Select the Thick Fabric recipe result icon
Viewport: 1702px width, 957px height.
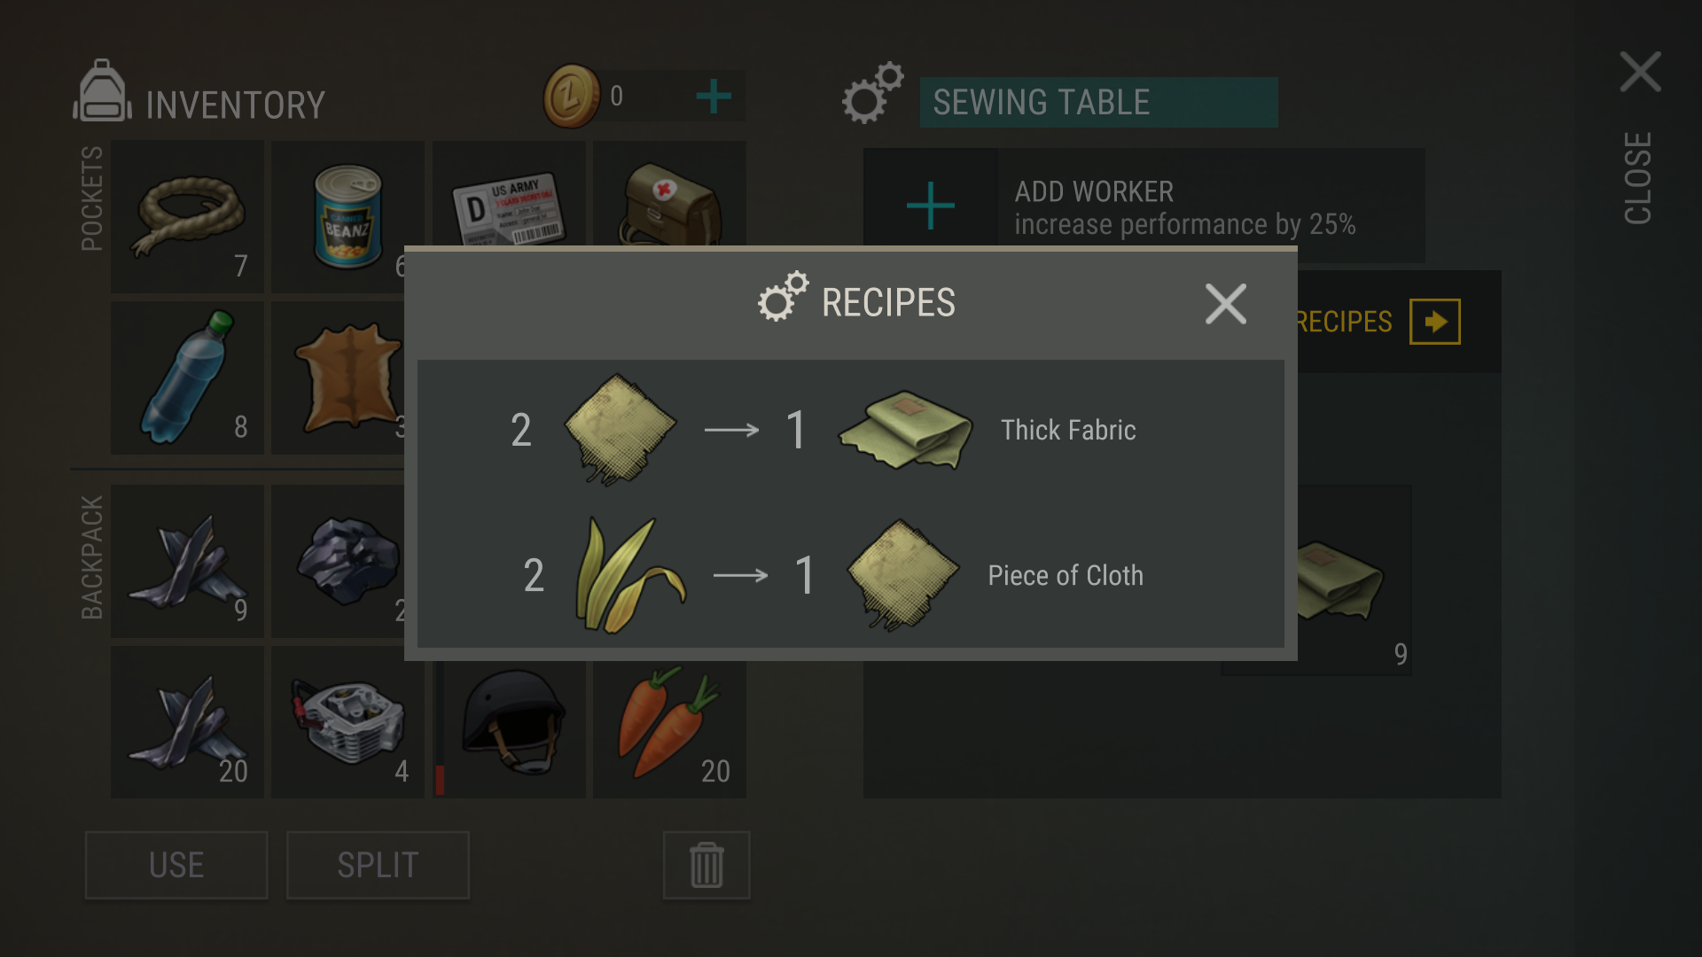click(x=905, y=430)
